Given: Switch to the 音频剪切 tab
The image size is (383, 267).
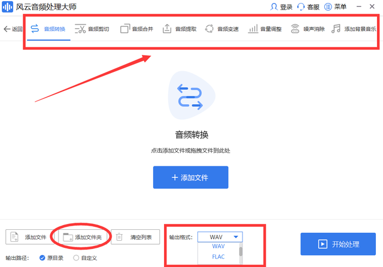Looking at the screenshot, I should click(98, 29).
